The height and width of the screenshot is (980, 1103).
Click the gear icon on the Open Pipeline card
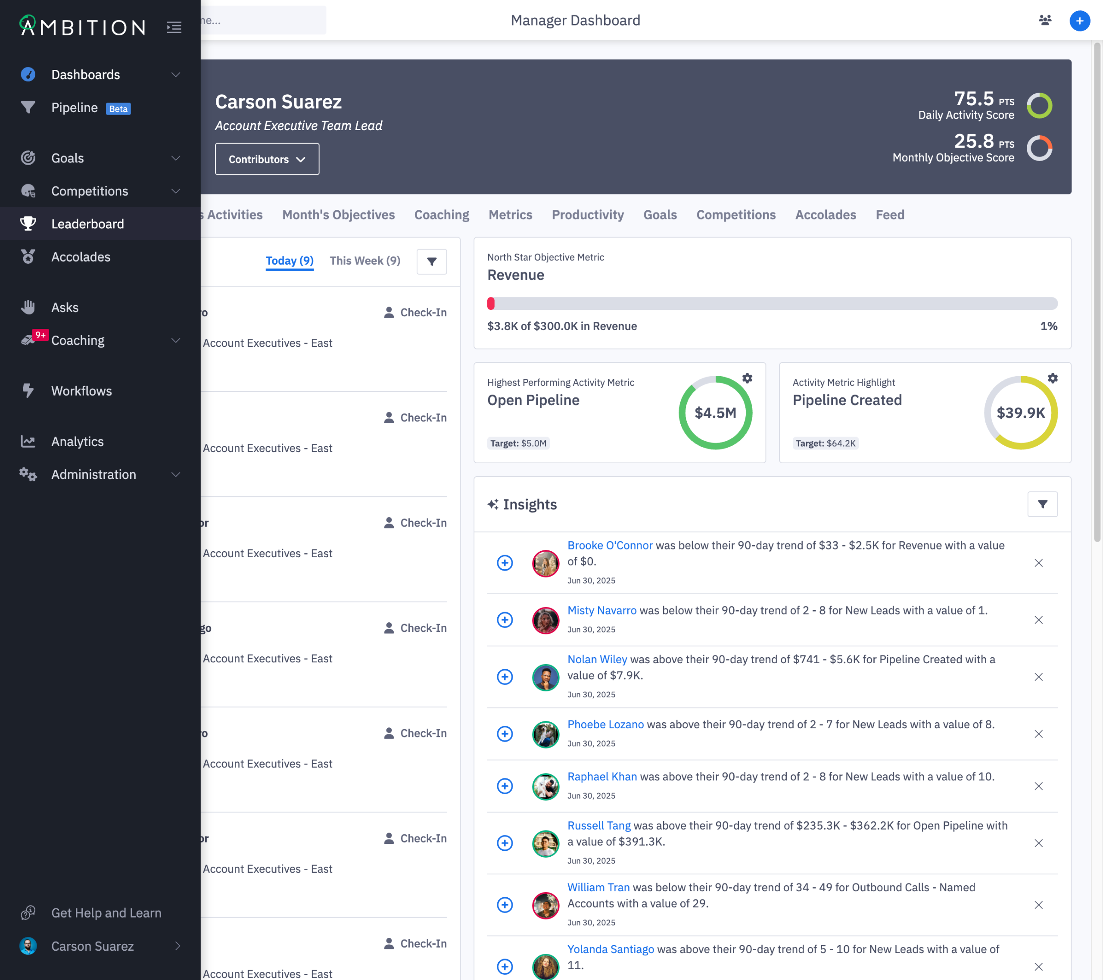point(747,378)
